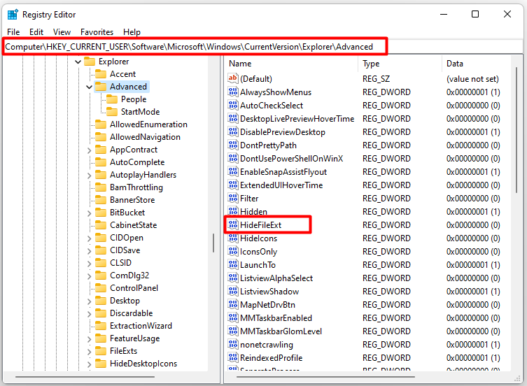Expand the AutoplayHandlers key
Screen dimensions: 527x386
point(89,176)
